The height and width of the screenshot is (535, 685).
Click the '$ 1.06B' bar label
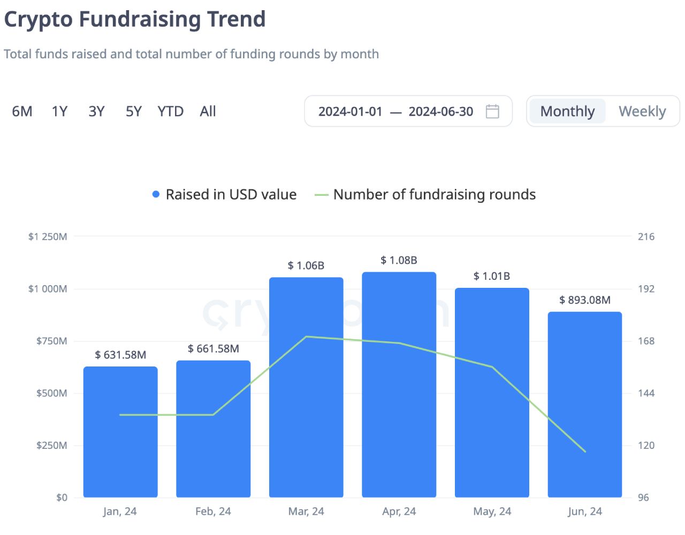(306, 265)
